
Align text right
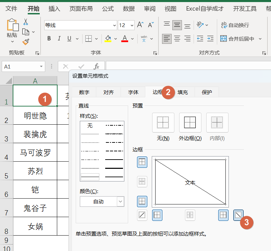click(x=187, y=39)
